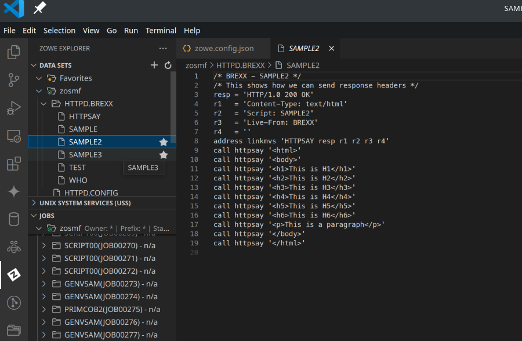Open the HTTPSAY member in the tree

(85, 117)
